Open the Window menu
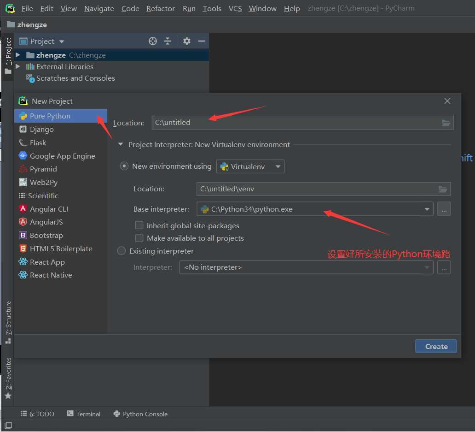This screenshot has height=432, width=475. pos(263,8)
